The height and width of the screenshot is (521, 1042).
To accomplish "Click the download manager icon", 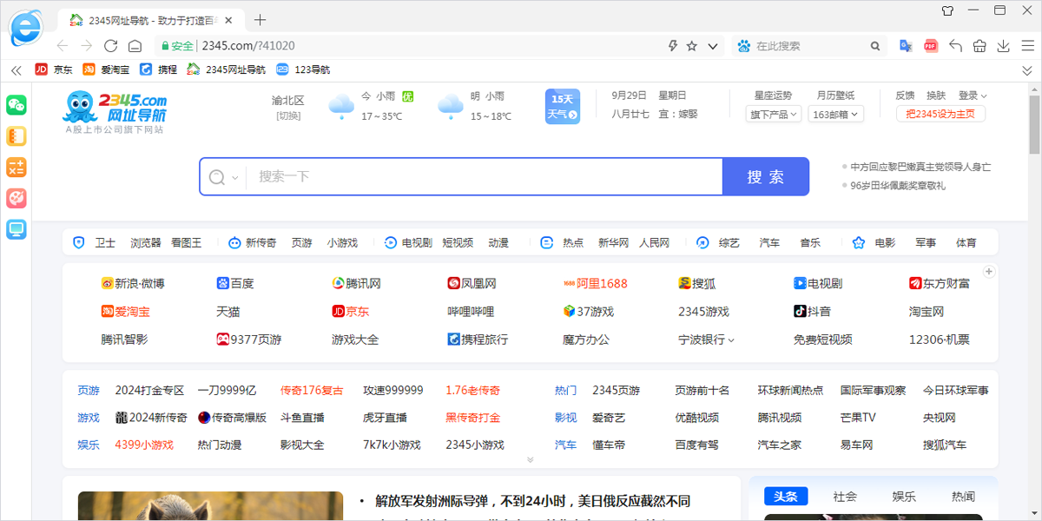I will pyautogui.click(x=1004, y=46).
